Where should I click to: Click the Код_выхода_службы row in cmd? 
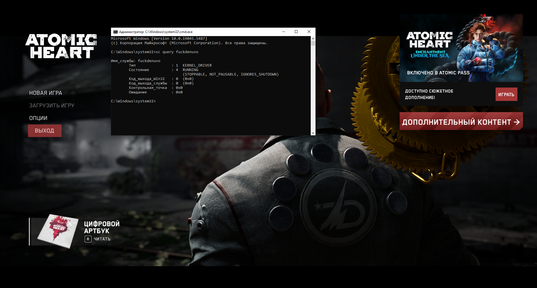point(161,83)
